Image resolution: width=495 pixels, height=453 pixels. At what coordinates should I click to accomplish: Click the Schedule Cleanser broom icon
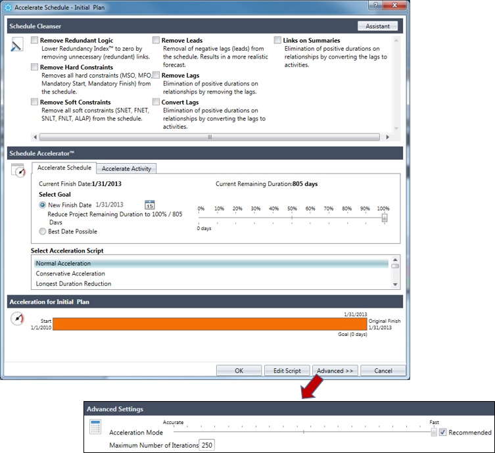pyautogui.click(x=18, y=45)
